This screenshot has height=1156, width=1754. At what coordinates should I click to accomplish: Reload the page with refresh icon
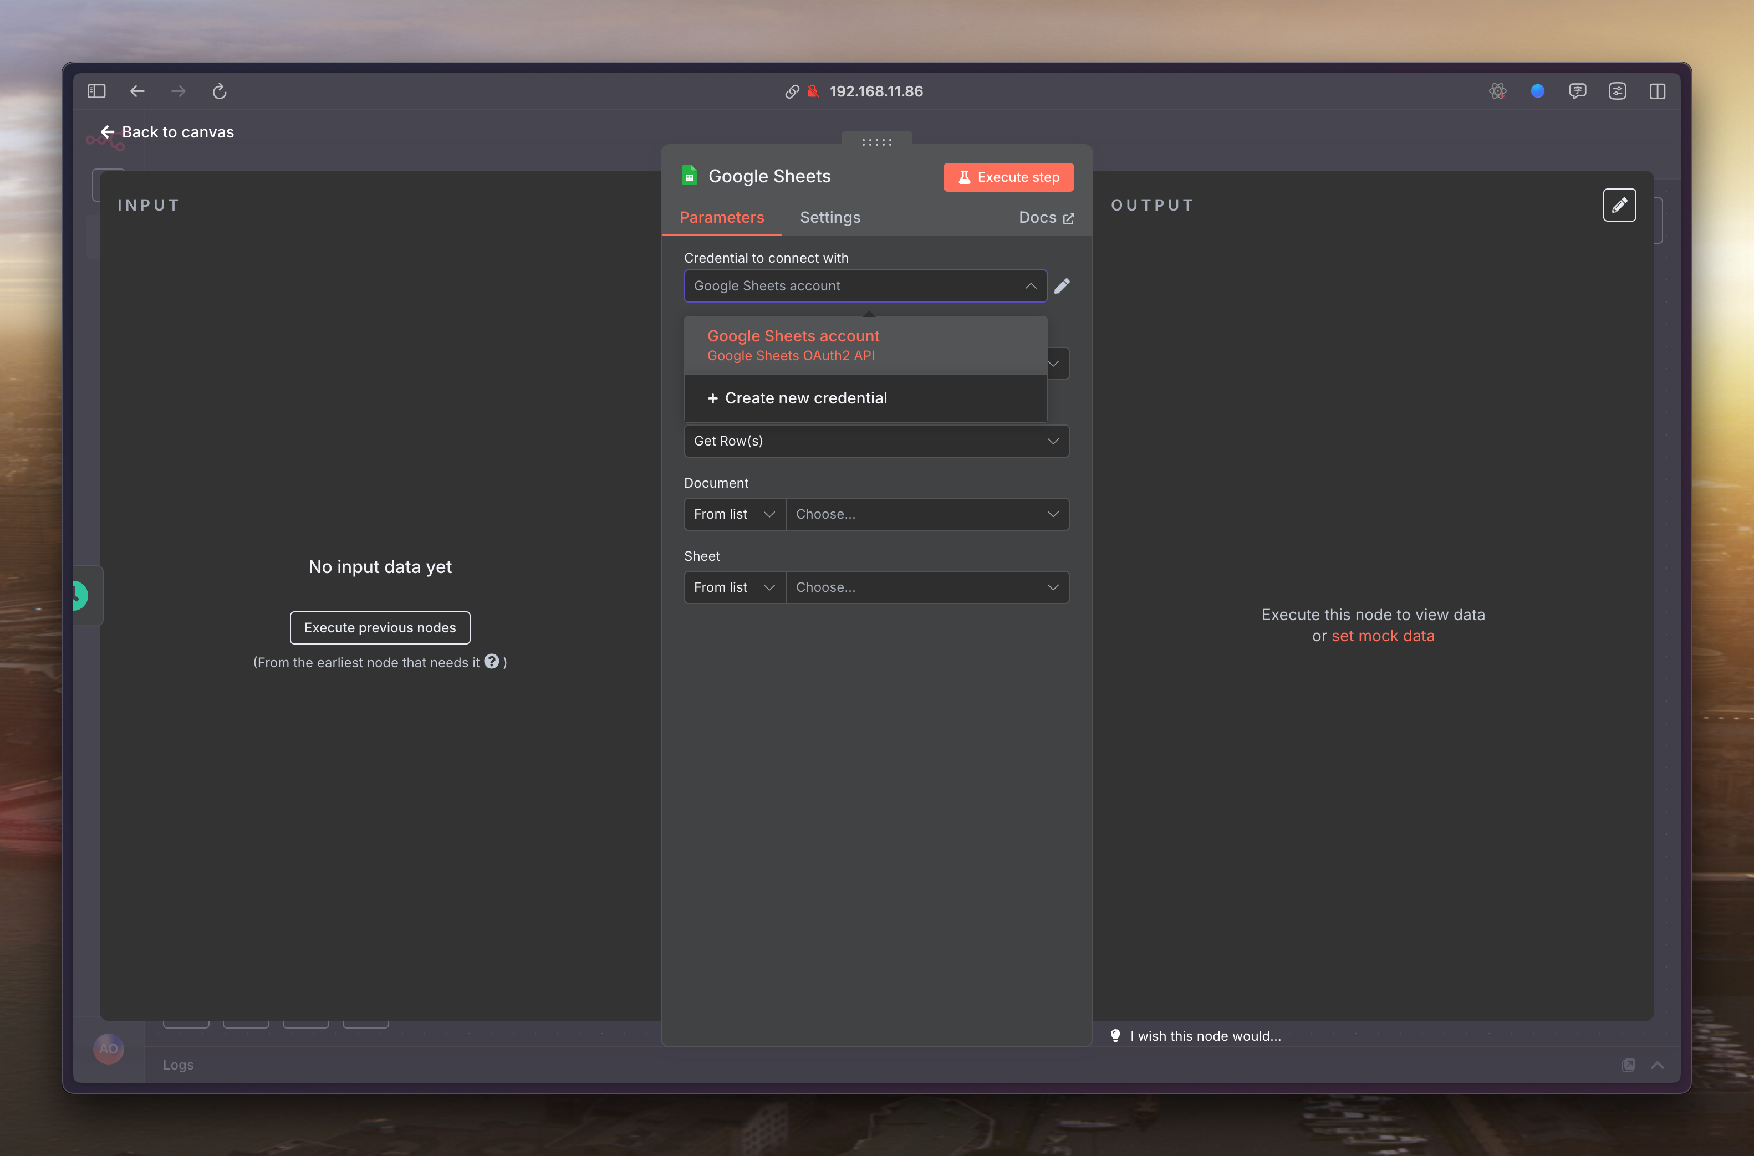click(219, 91)
